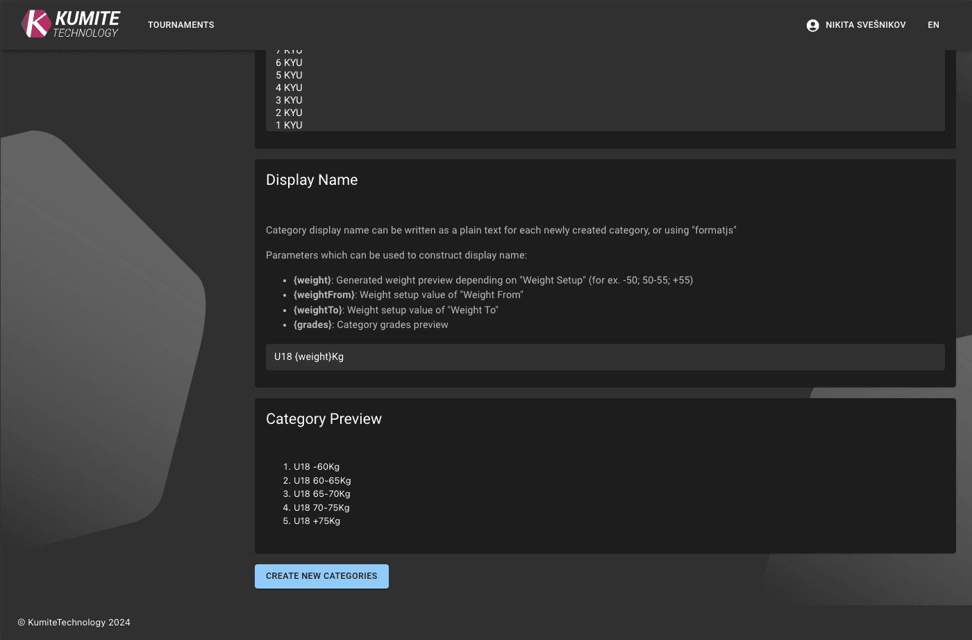Select the 4 KYU grade option
This screenshot has width=972, height=640.
[x=289, y=88]
